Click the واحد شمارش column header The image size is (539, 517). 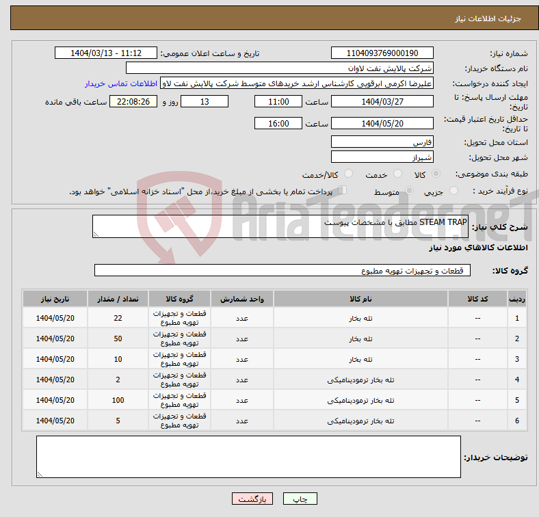tap(242, 299)
